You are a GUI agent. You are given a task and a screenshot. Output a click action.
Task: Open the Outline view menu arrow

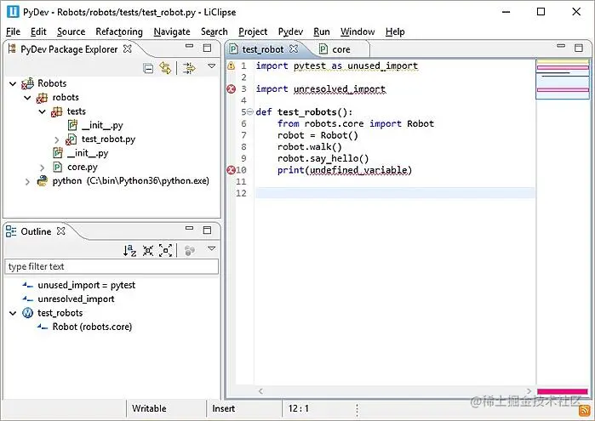212,248
